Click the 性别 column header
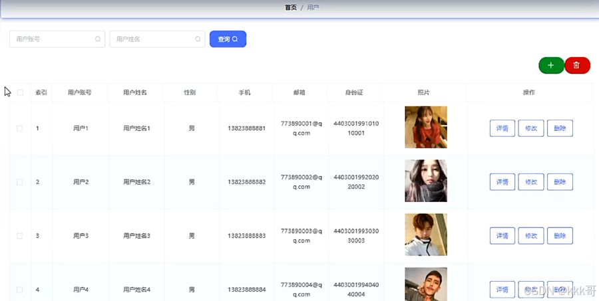Image resolution: width=599 pixels, height=301 pixels. tap(190, 92)
